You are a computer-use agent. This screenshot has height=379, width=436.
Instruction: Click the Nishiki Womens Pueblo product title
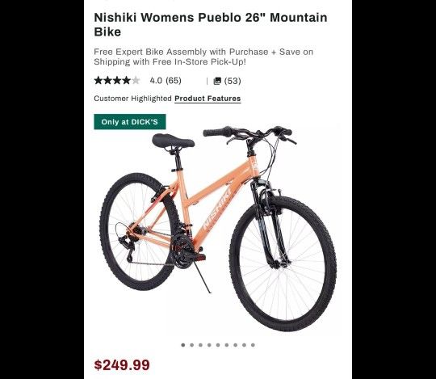pyautogui.click(x=211, y=24)
